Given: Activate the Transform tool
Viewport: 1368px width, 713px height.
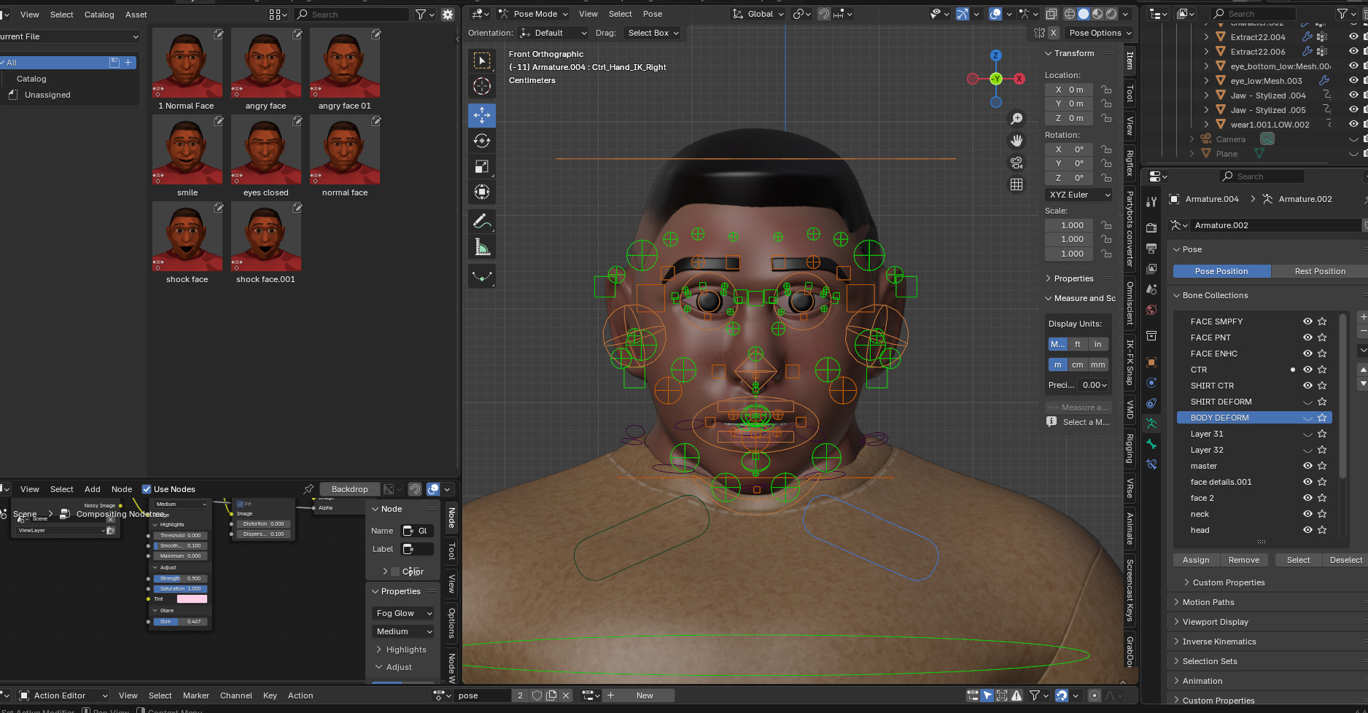Looking at the screenshot, I should point(482,192).
